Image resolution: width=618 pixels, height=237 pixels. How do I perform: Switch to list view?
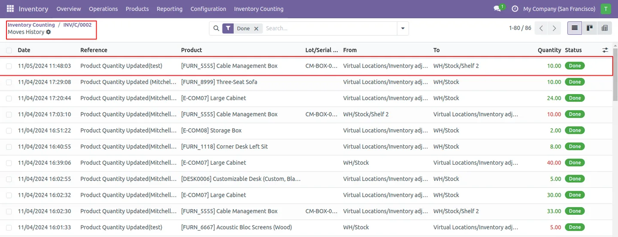click(575, 28)
